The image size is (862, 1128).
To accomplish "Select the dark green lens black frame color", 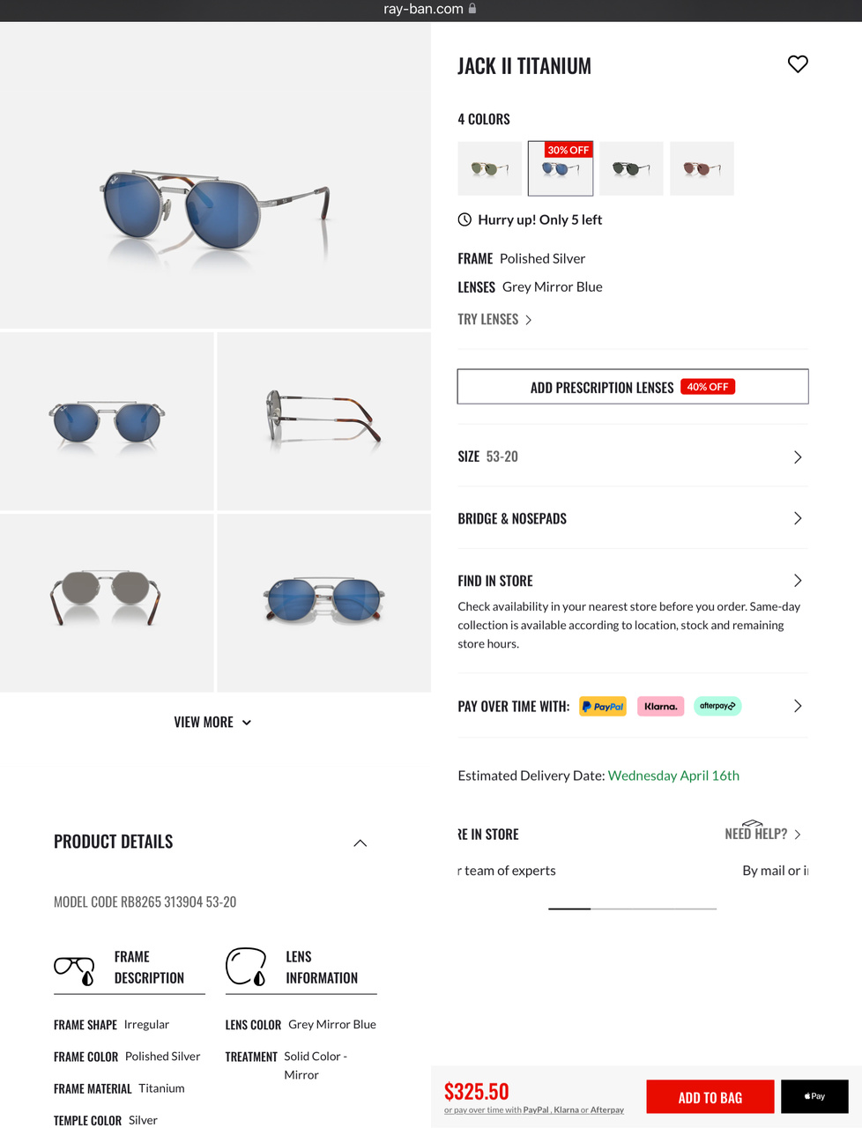I will [x=631, y=168].
